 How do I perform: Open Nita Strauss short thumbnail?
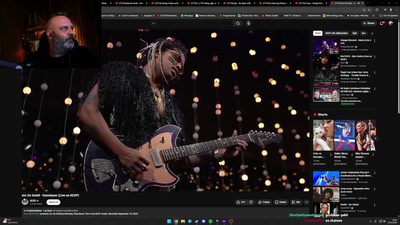365,135
